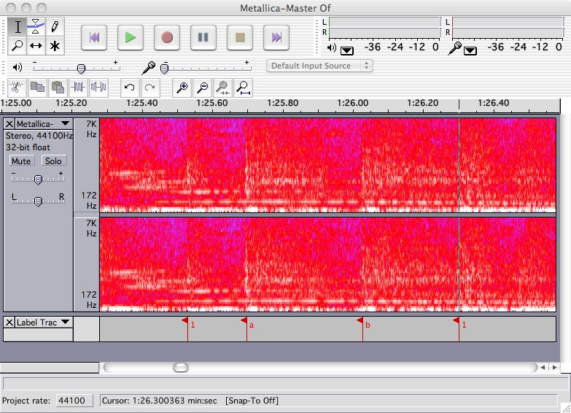This screenshot has width=571, height=413.
Task: Open input meter dropdown arrow
Action: (x=470, y=50)
